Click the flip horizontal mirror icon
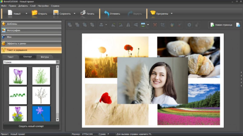 [x=128, y=25]
